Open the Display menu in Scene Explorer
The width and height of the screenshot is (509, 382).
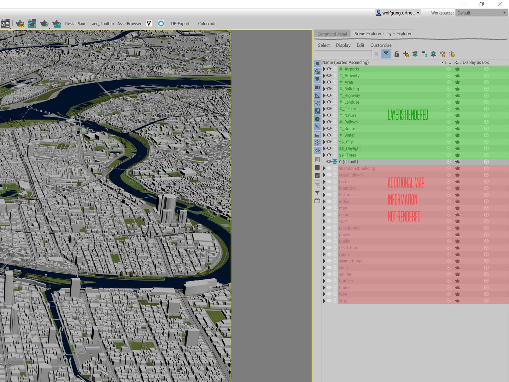pos(343,45)
